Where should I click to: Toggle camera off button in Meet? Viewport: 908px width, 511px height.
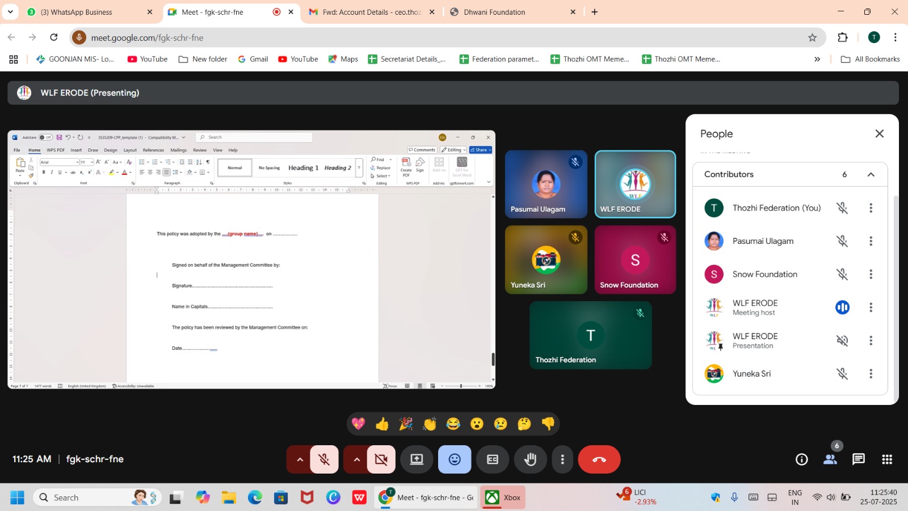coord(381,459)
